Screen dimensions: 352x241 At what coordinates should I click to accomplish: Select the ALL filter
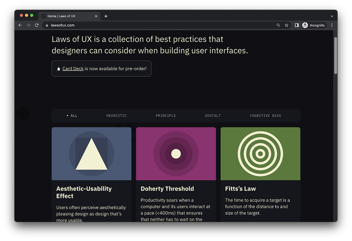pos(72,116)
